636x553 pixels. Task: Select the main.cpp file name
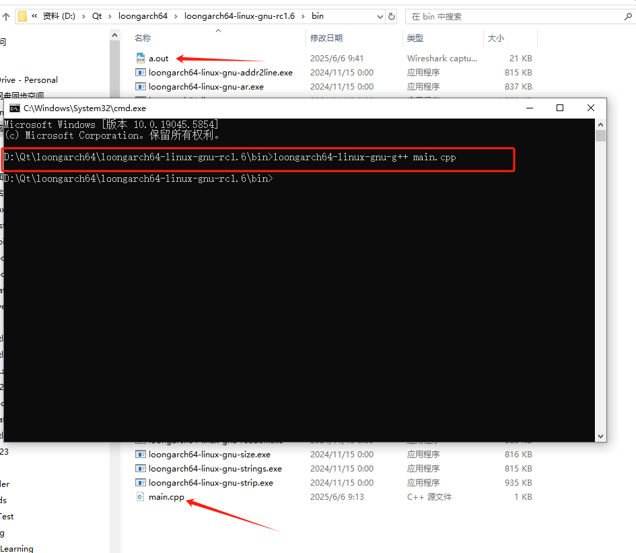click(166, 497)
